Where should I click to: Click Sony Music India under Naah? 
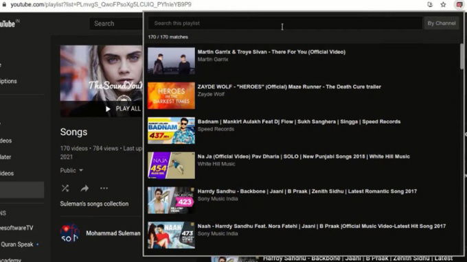coord(218,233)
